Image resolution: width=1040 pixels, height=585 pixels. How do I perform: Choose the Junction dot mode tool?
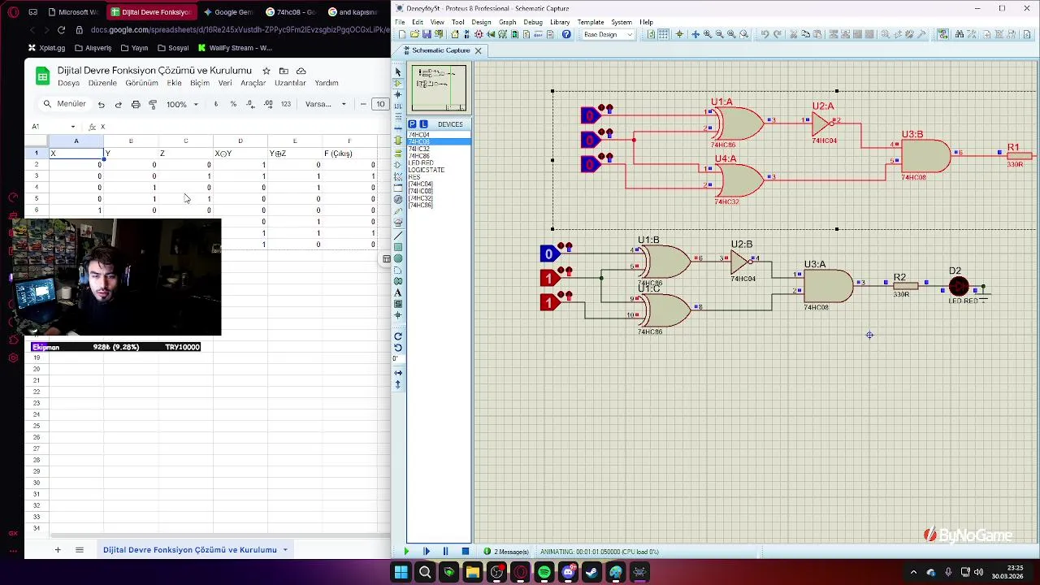click(398, 94)
